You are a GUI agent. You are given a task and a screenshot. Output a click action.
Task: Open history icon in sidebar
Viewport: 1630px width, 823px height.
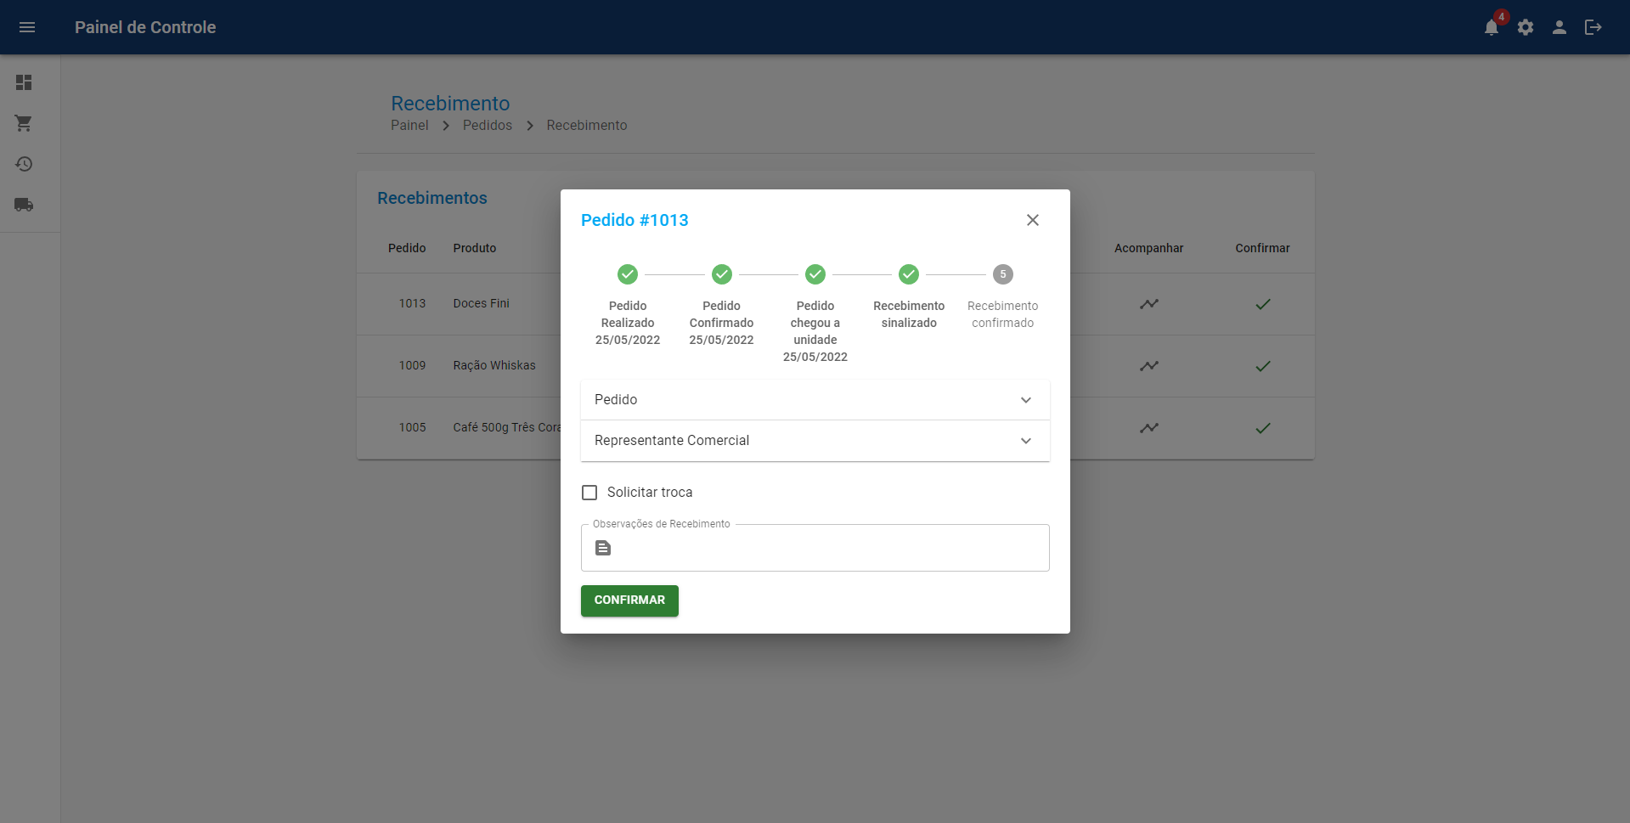click(24, 164)
